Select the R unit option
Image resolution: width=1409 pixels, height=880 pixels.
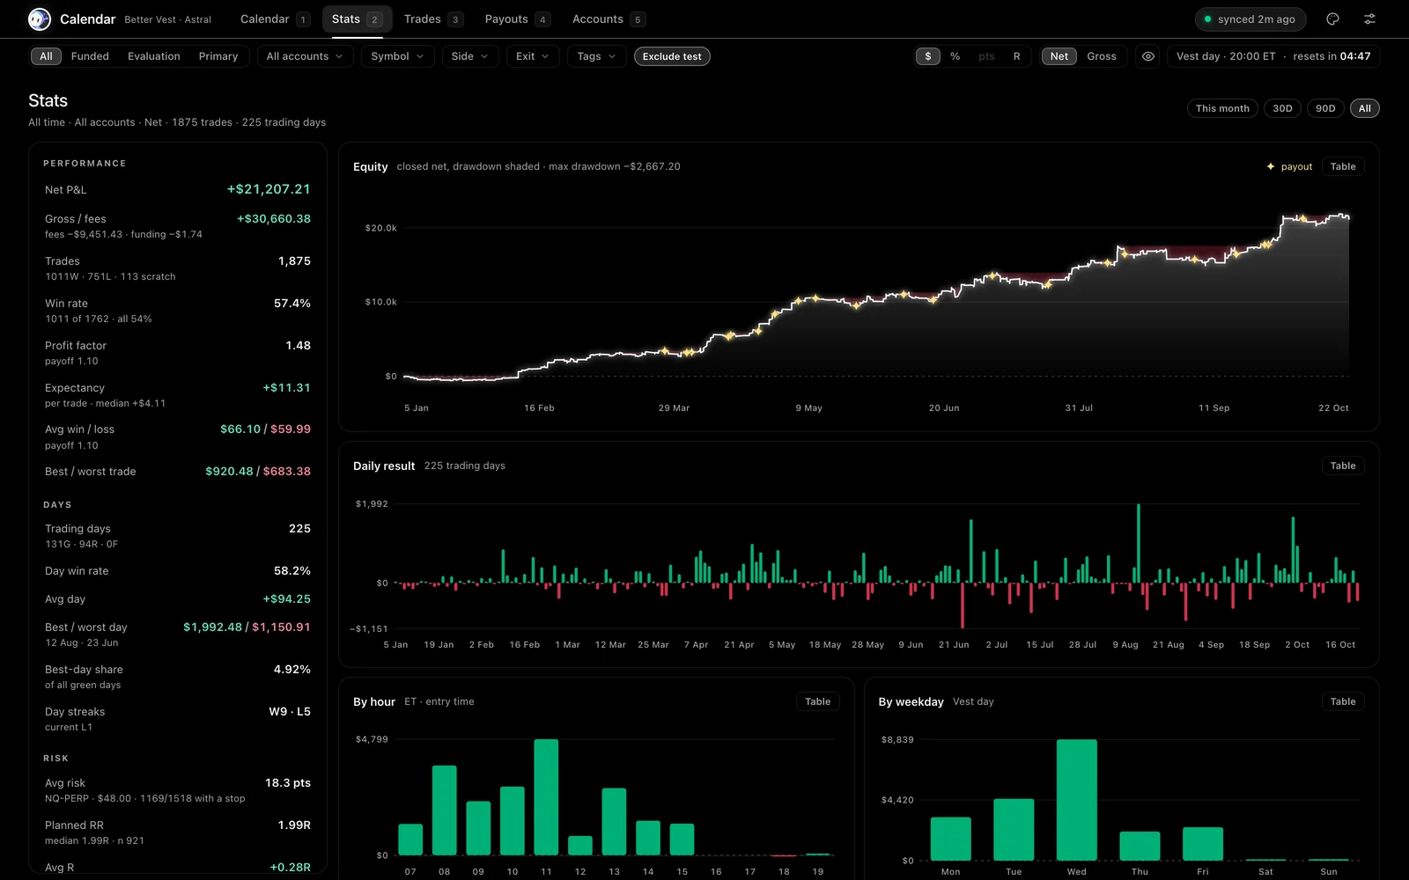tap(1016, 56)
